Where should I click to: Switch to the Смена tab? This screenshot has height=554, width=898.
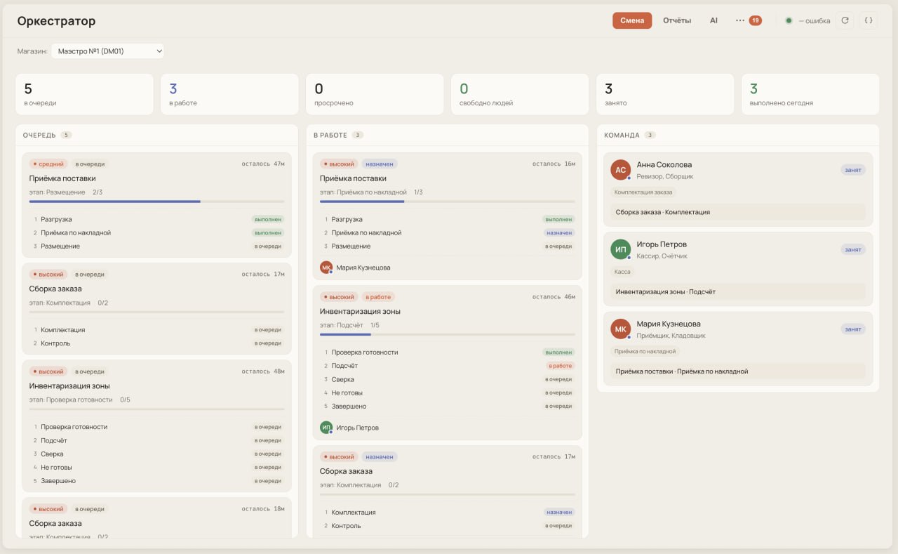[632, 20]
